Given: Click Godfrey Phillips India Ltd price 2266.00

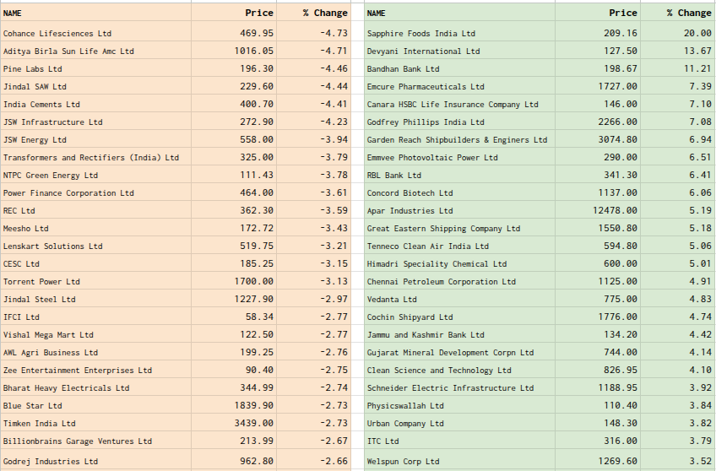Looking at the screenshot, I should [x=618, y=122].
